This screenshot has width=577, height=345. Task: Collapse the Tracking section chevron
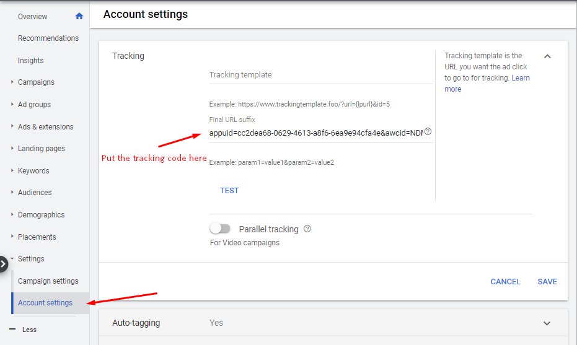[x=547, y=56]
